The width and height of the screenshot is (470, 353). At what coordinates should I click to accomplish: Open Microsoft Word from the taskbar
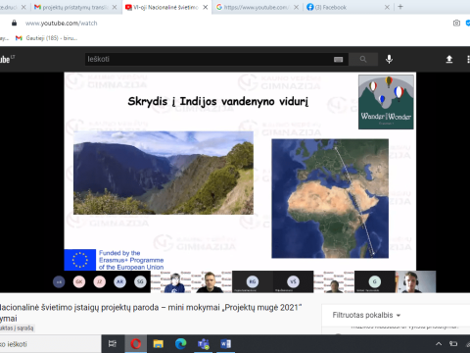[x=225, y=344]
